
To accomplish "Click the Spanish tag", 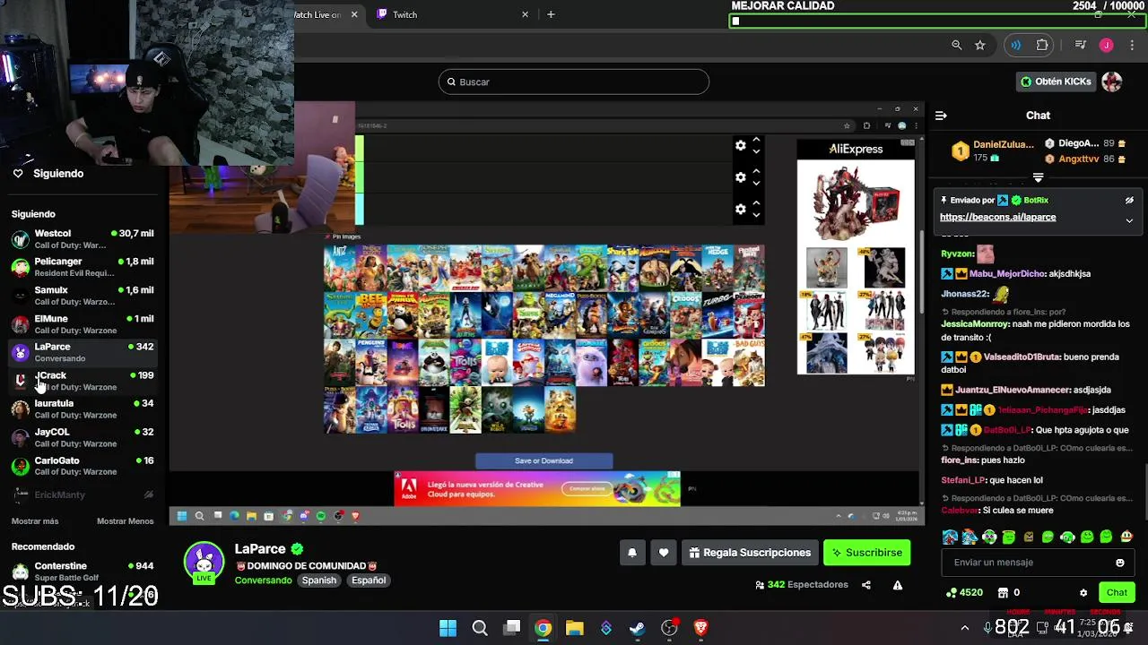I will pos(318,580).
